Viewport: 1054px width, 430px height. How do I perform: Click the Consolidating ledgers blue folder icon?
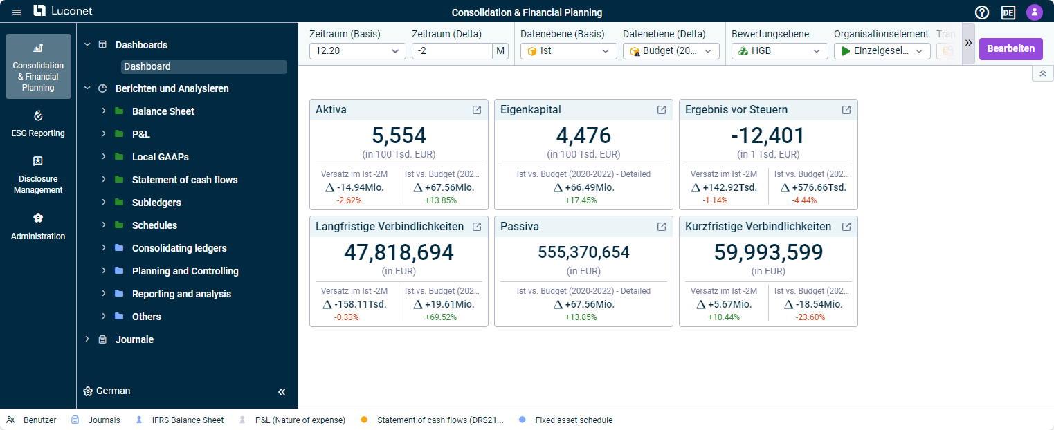118,248
